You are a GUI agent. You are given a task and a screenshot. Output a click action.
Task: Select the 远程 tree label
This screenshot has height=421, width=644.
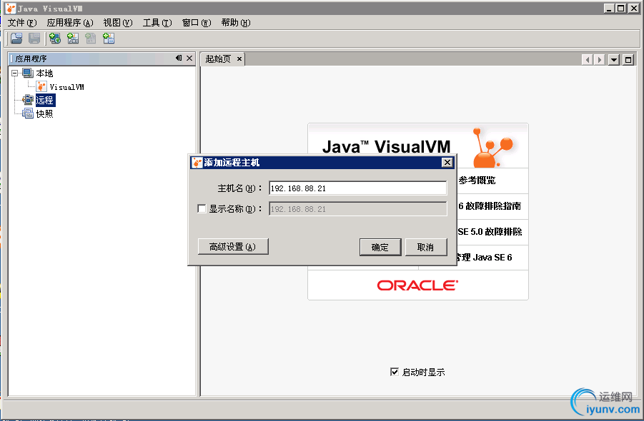45,100
